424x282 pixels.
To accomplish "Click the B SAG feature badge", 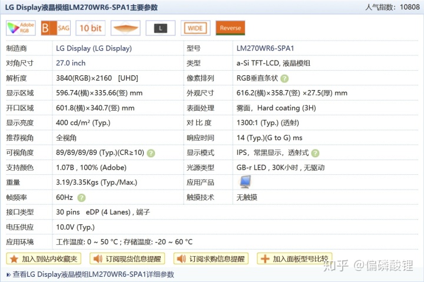I will point(56,28).
